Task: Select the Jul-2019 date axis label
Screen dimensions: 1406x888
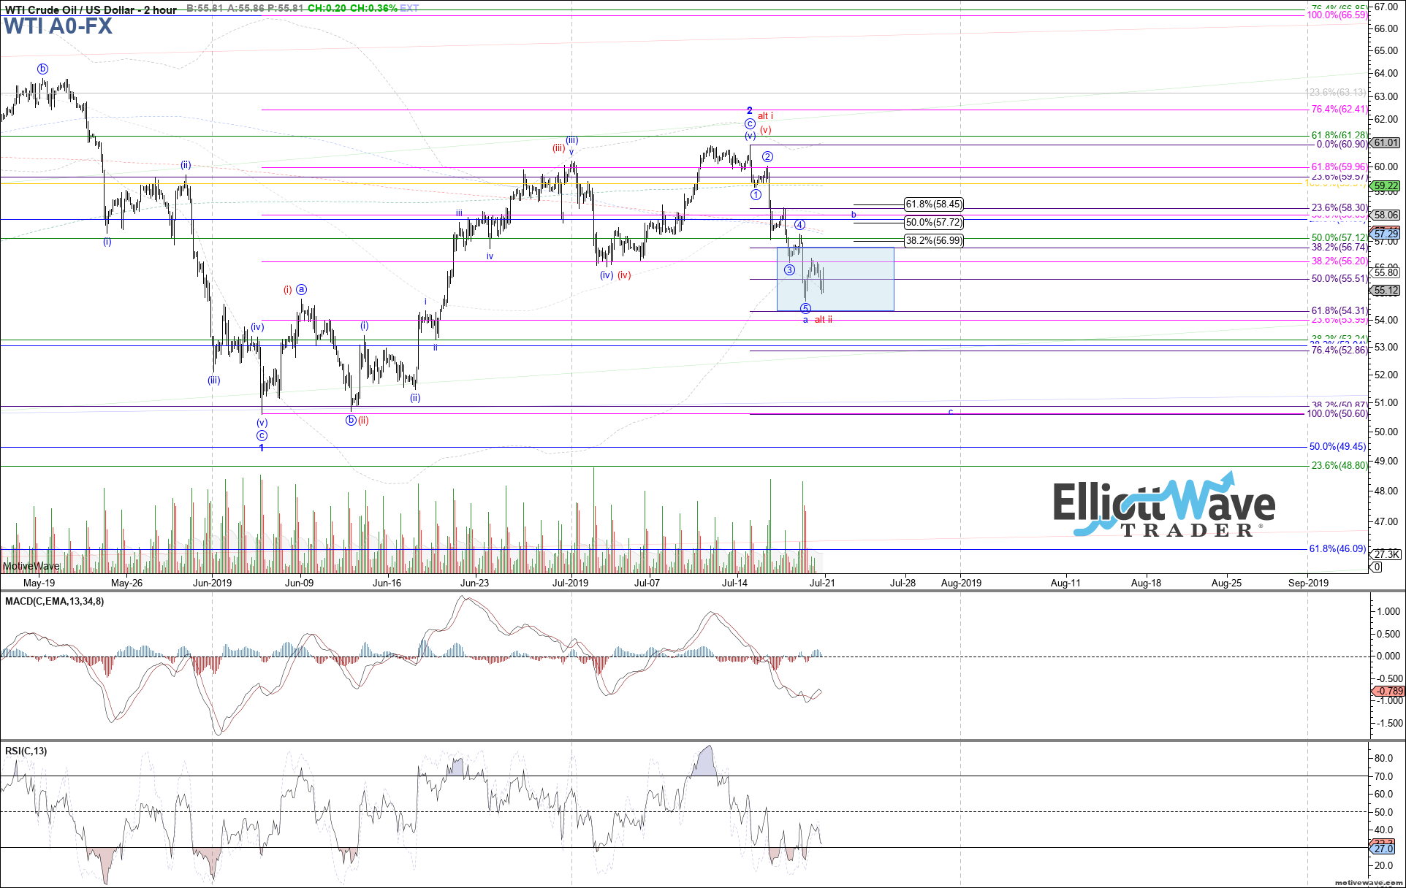Action: [x=570, y=583]
